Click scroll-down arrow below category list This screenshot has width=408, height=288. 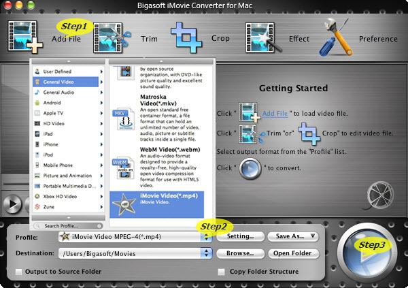(x=69, y=217)
